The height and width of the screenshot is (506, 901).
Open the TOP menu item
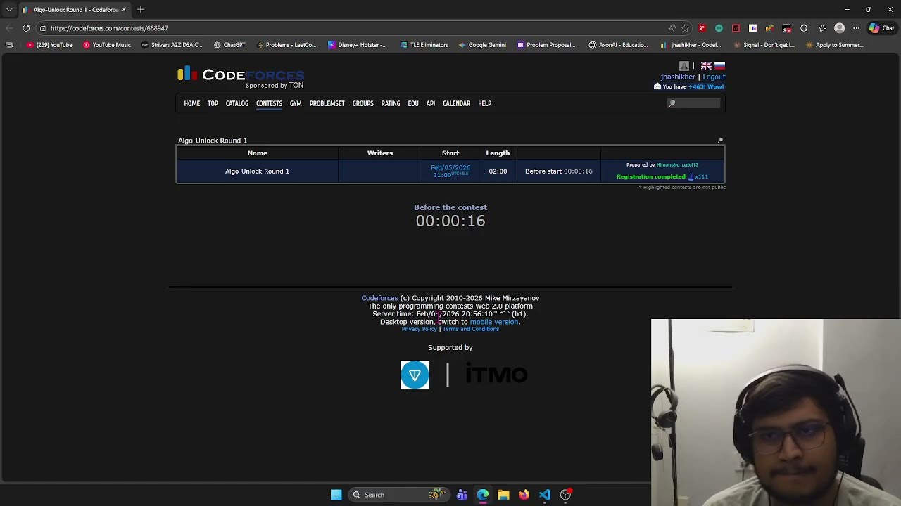point(213,103)
